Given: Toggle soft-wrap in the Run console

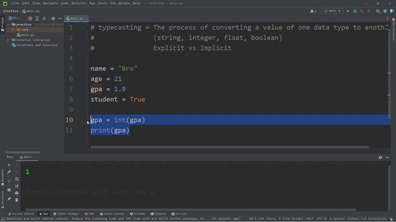Looking at the screenshot, I should [17, 179].
